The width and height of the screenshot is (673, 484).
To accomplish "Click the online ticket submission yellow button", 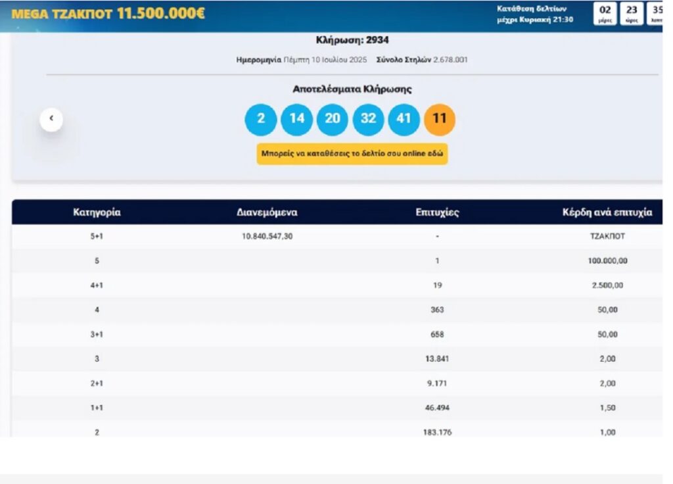I will point(352,154).
